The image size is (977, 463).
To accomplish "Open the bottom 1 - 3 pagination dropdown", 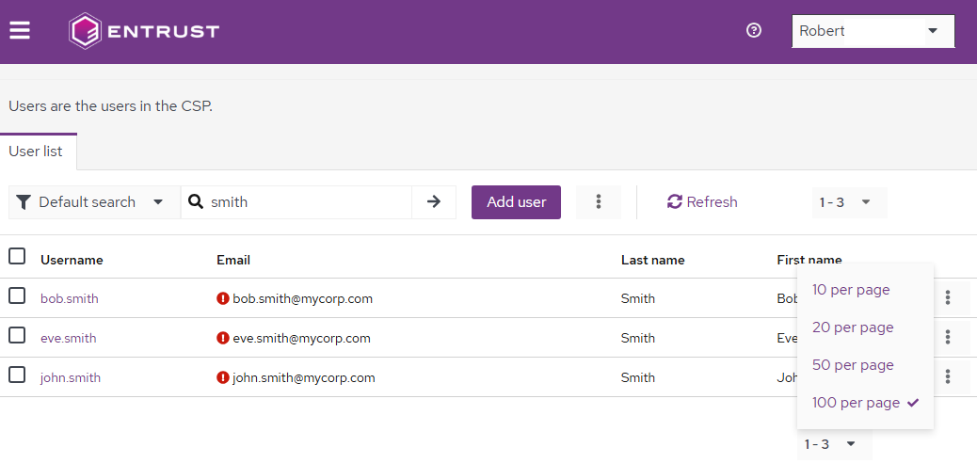I will 829,444.
